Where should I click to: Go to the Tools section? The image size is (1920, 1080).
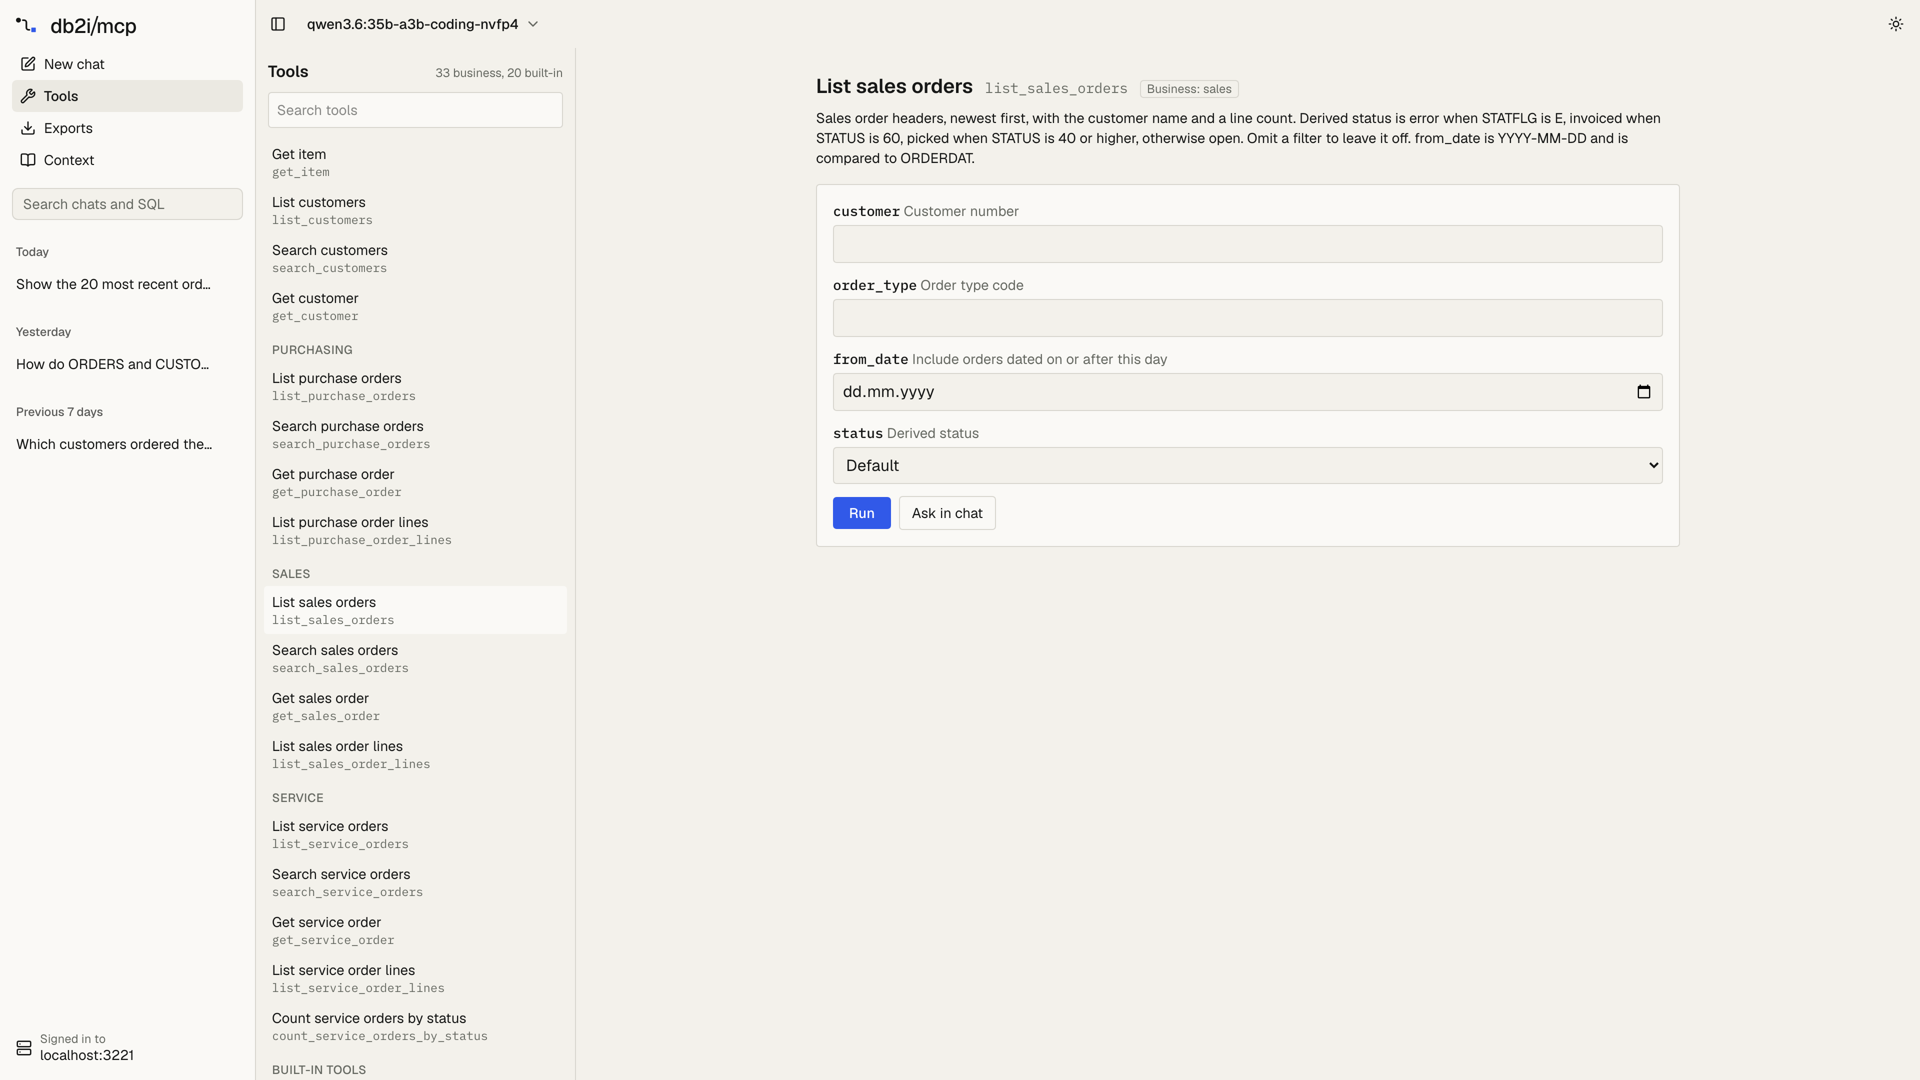tap(127, 96)
